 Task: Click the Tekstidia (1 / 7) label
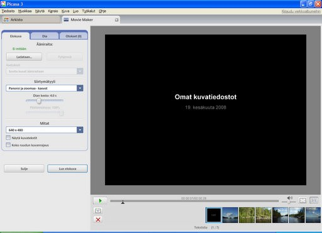tap(206, 227)
